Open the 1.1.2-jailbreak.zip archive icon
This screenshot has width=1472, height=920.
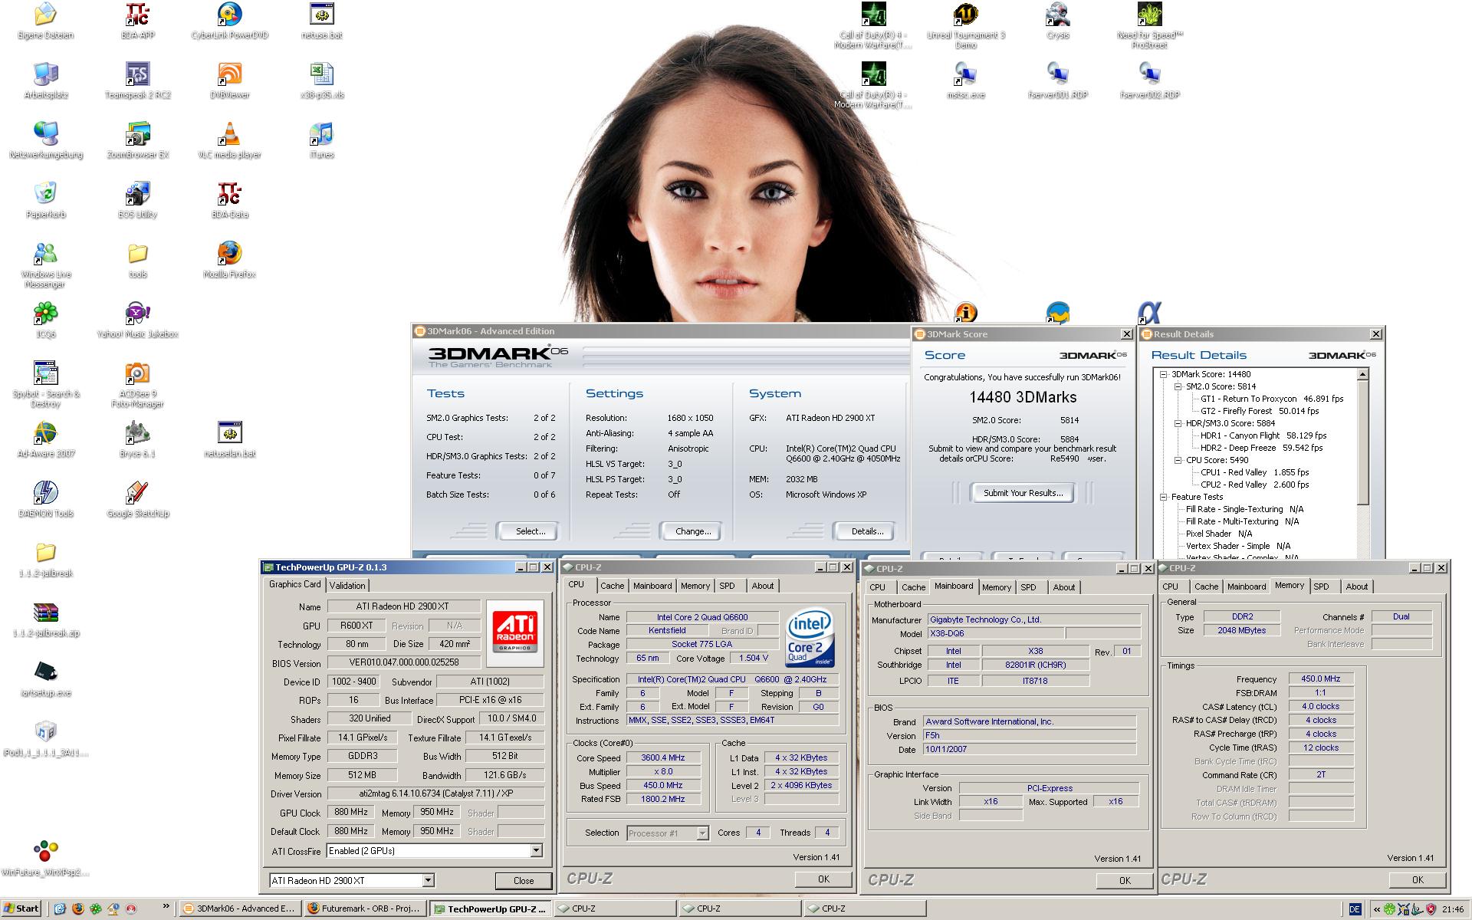pos(45,619)
